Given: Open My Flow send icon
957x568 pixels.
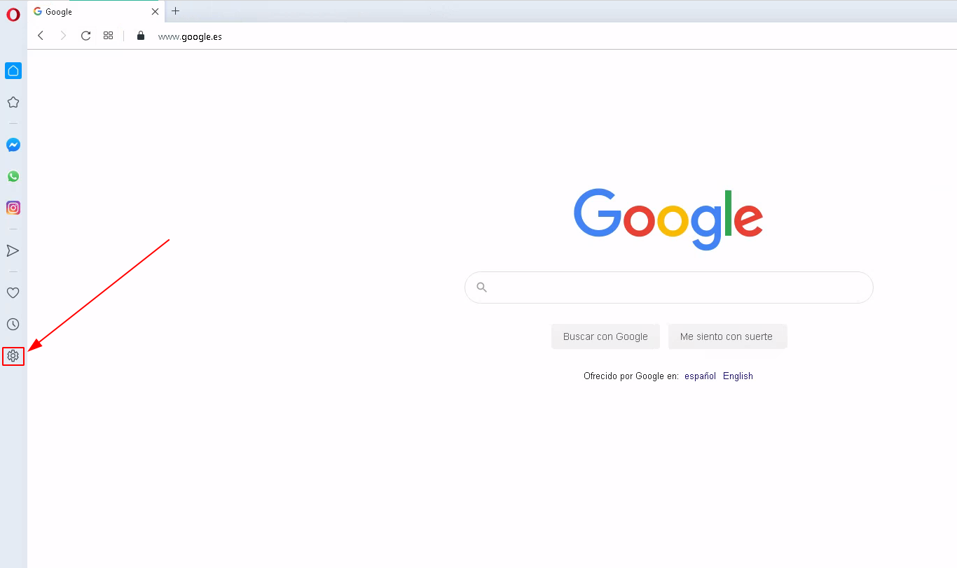Looking at the screenshot, I should [x=13, y=250].
